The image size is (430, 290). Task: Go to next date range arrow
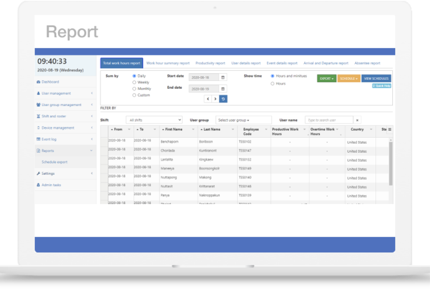coord(215,99)
